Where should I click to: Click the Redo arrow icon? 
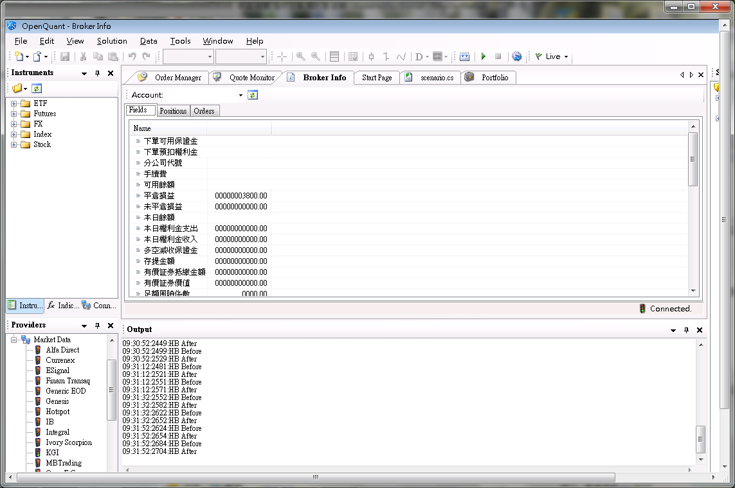[x=147, y=57]
